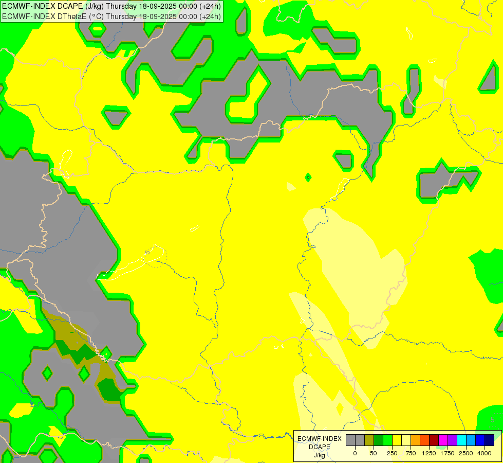Click the navy legend swatch

(489, 440)
